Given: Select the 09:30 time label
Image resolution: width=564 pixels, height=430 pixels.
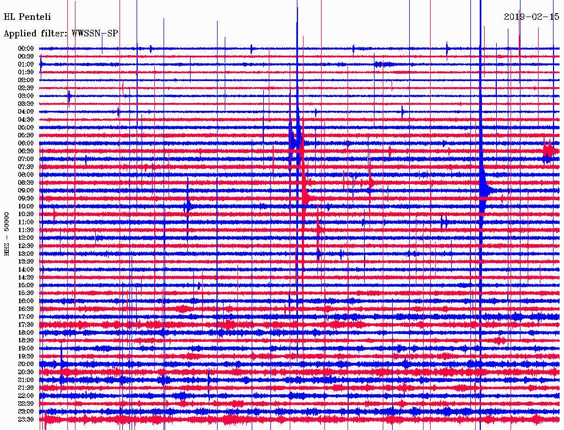Looking at the screenshot, I should [26, 198].
